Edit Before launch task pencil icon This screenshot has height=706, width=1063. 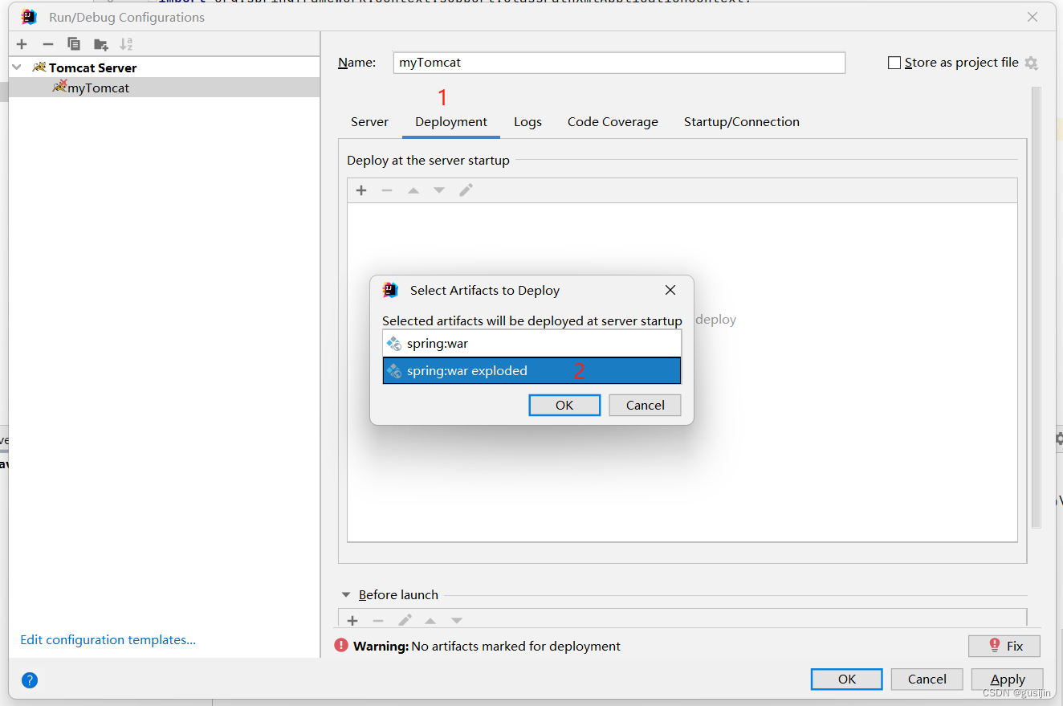tap(405, 621)
